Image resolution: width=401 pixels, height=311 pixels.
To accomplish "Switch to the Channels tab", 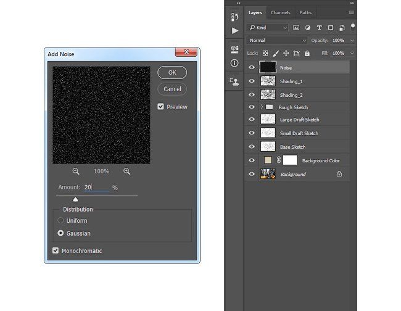I will click(280, 12).
